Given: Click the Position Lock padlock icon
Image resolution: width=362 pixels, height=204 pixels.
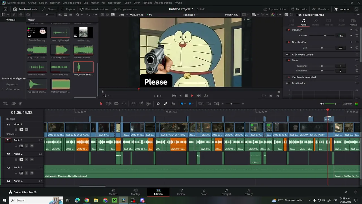Looking at the screenshot, I should 173,104.
